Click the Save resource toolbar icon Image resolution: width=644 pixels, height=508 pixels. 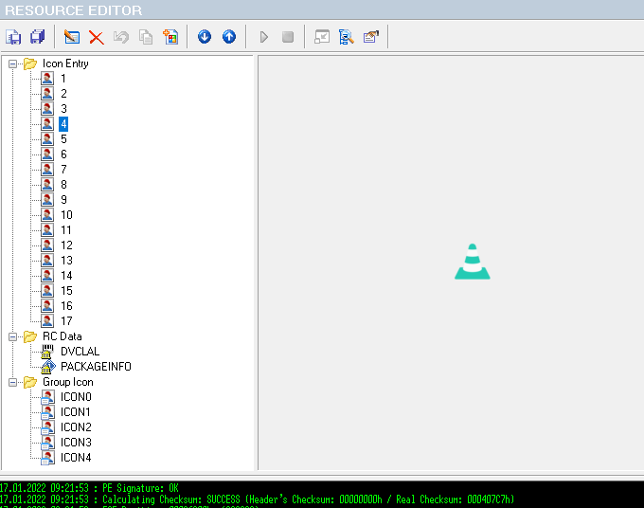point(13,37)
